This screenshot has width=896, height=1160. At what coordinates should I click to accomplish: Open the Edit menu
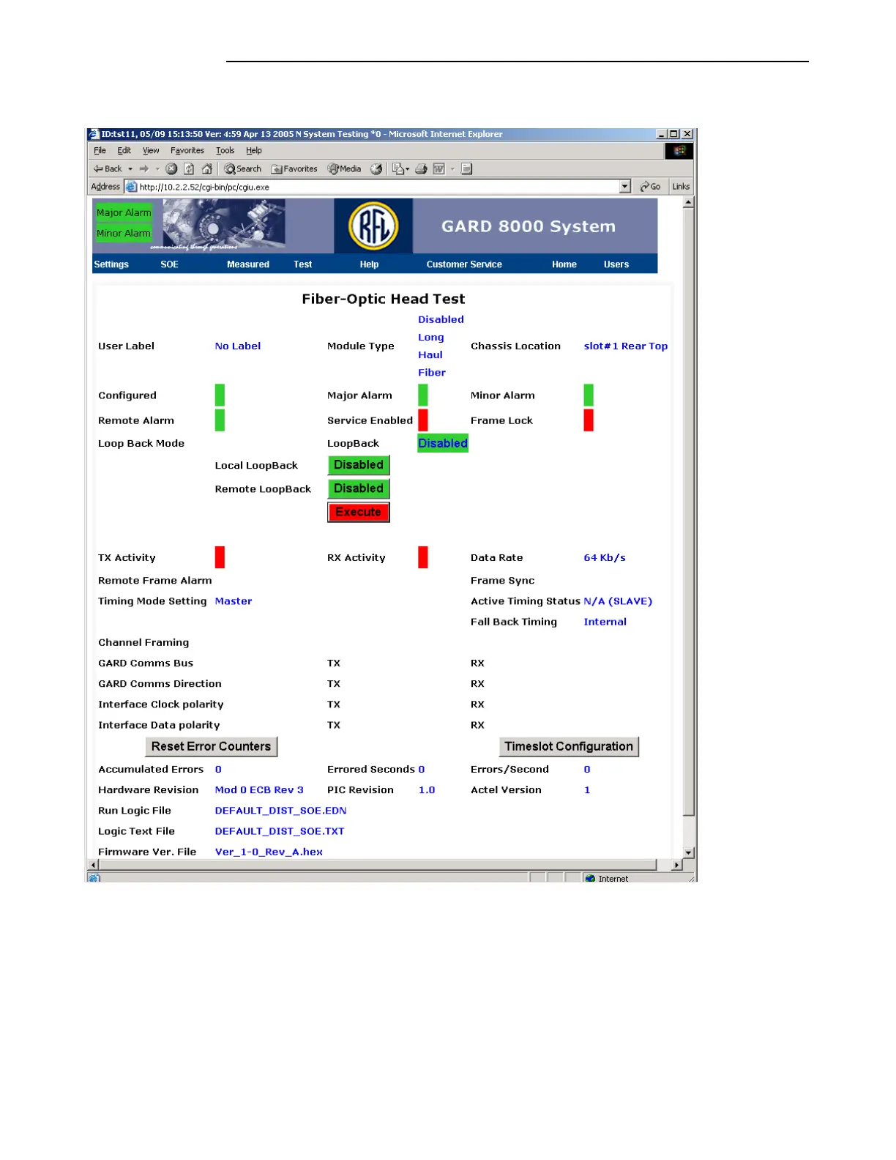[124, 151]
